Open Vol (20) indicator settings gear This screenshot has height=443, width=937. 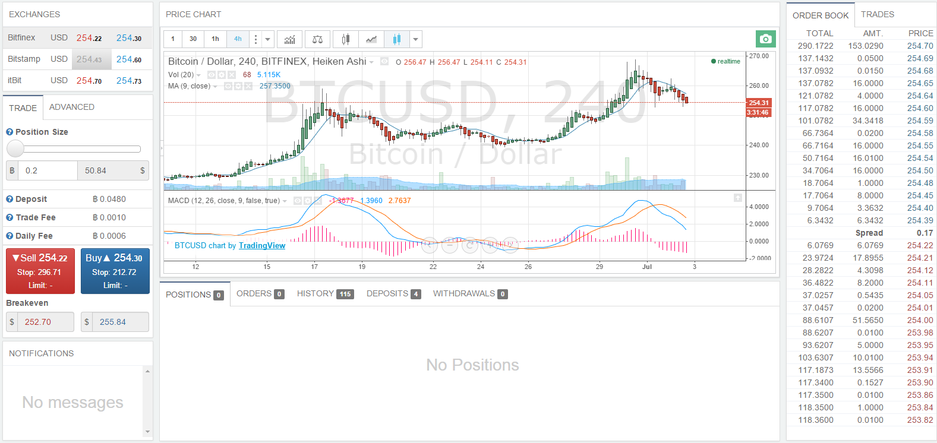tap(221, 75)
